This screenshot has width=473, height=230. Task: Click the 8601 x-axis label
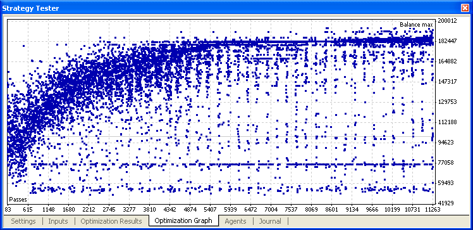pyautogui.click(x=331, y=210)
